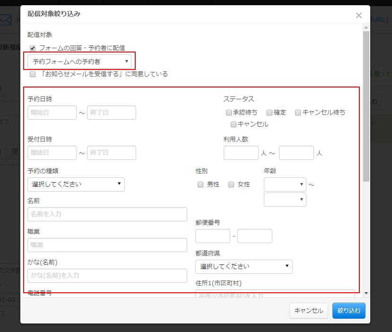Expand the 予約の種類 dropdown

click(x=76, y=184)
